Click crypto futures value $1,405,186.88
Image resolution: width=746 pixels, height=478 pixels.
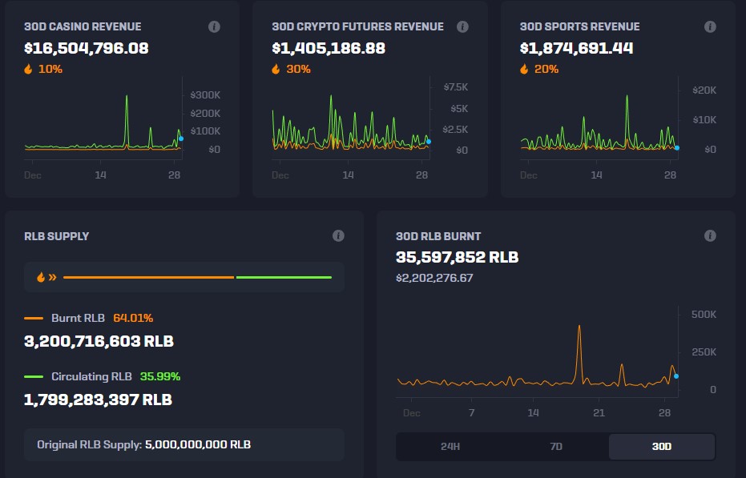click(x=329, y=48)
